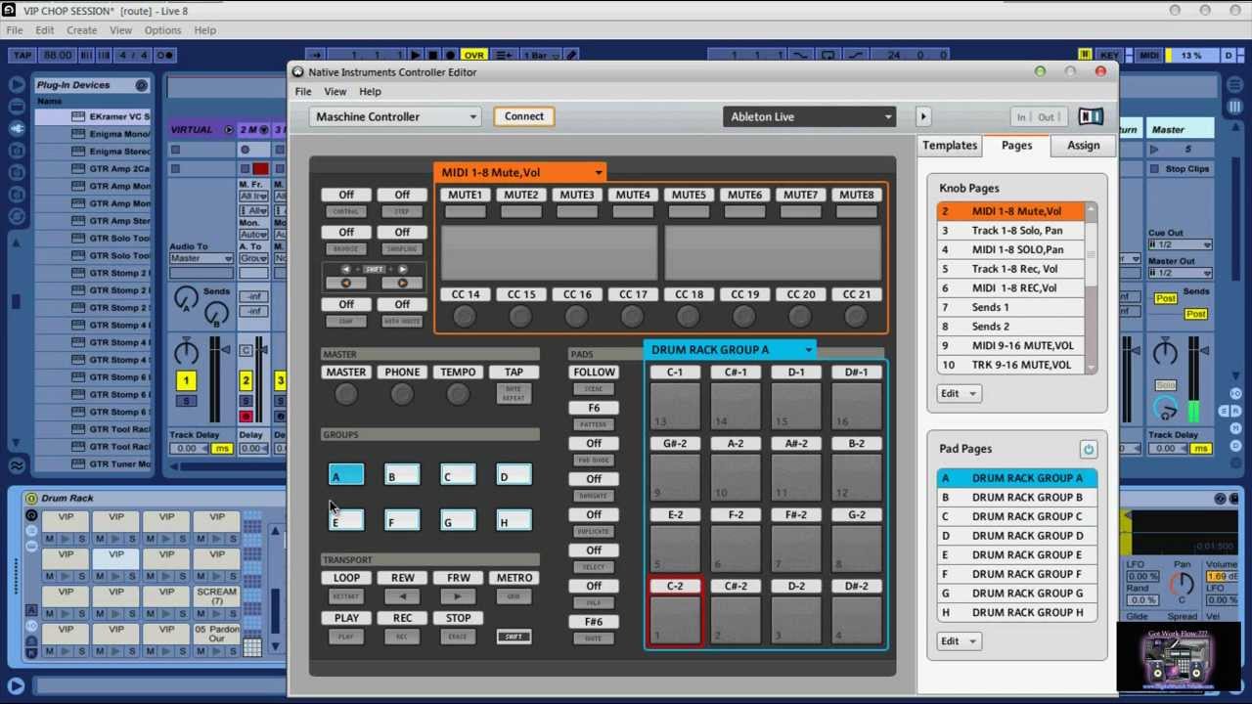Image resolution: width=1252 pixels, height=704 pixels.
Task: Toggle Group F button
Action: tap(402, 521)
